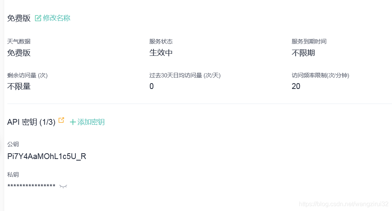392x211 pixels.
Task: Click the plus icon before 添加密钥
Action: click(x=73, y=122)
